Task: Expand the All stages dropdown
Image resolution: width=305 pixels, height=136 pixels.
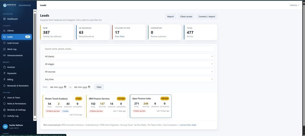Action: point(129,64)
